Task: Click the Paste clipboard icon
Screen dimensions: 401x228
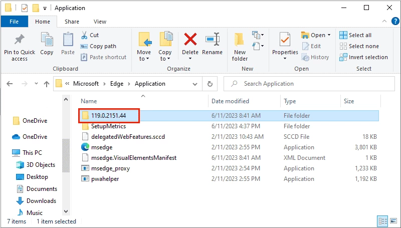Action: (68, 40)
